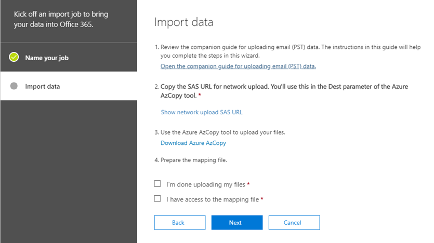The height and width of the screenshot is (243, 434).
Task: Proceed with the blue Next button
Action: click(x=237, y=223)
